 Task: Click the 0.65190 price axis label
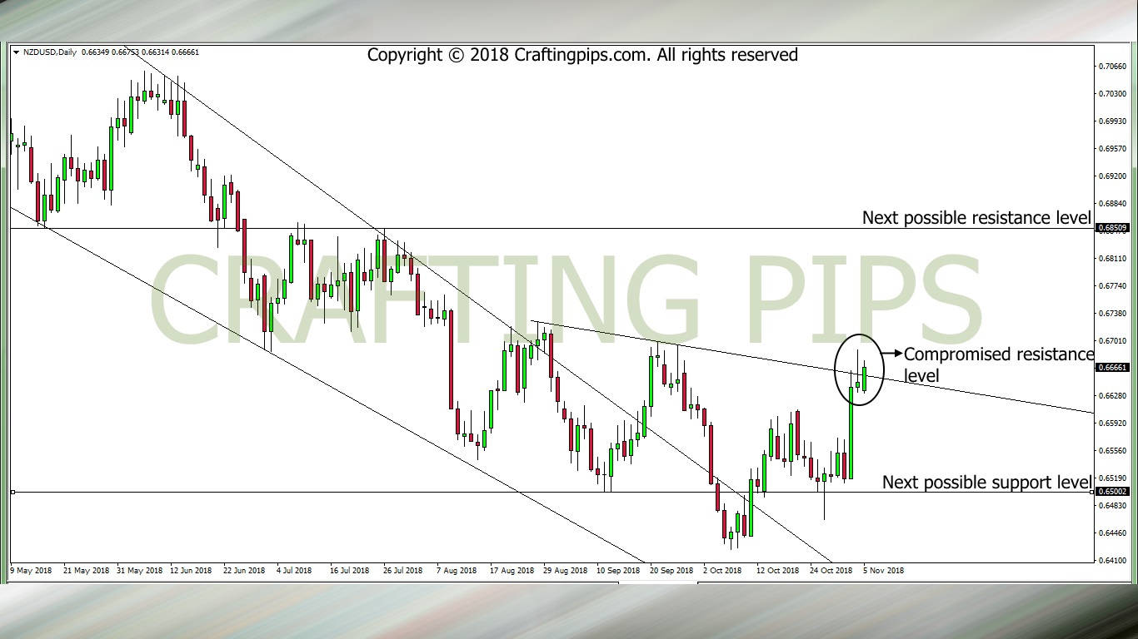pos(1114,478)
